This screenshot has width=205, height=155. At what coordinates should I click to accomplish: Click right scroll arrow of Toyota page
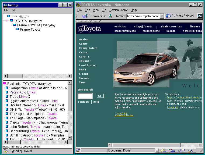tap(200, 145)
